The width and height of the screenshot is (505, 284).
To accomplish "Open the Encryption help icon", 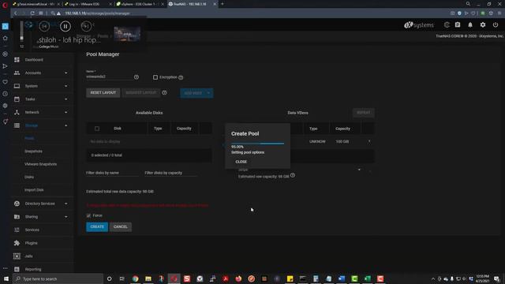I will [181, 77].
